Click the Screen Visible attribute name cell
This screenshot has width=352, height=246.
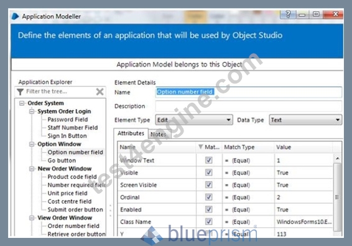157,185
